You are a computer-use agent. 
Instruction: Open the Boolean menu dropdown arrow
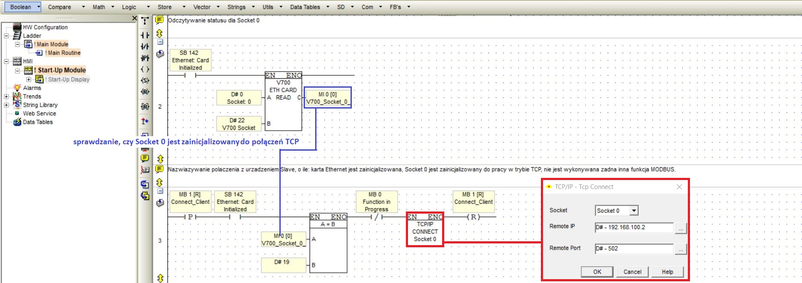click(38, 7)
